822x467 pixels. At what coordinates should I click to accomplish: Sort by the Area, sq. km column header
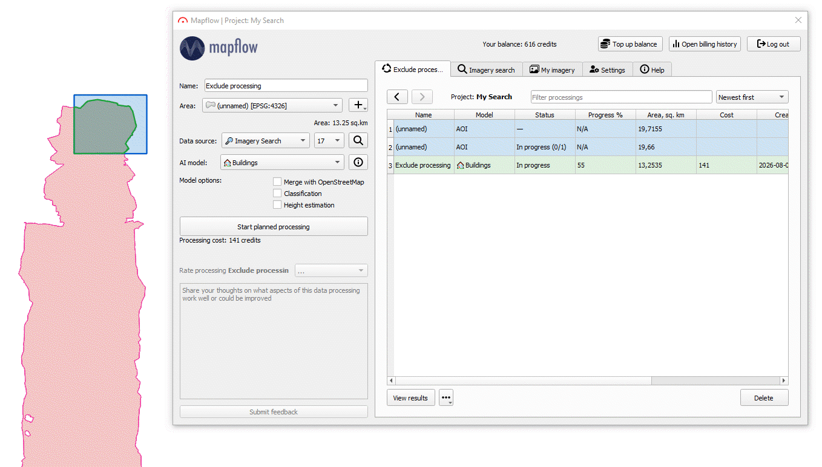coord(666,115)
